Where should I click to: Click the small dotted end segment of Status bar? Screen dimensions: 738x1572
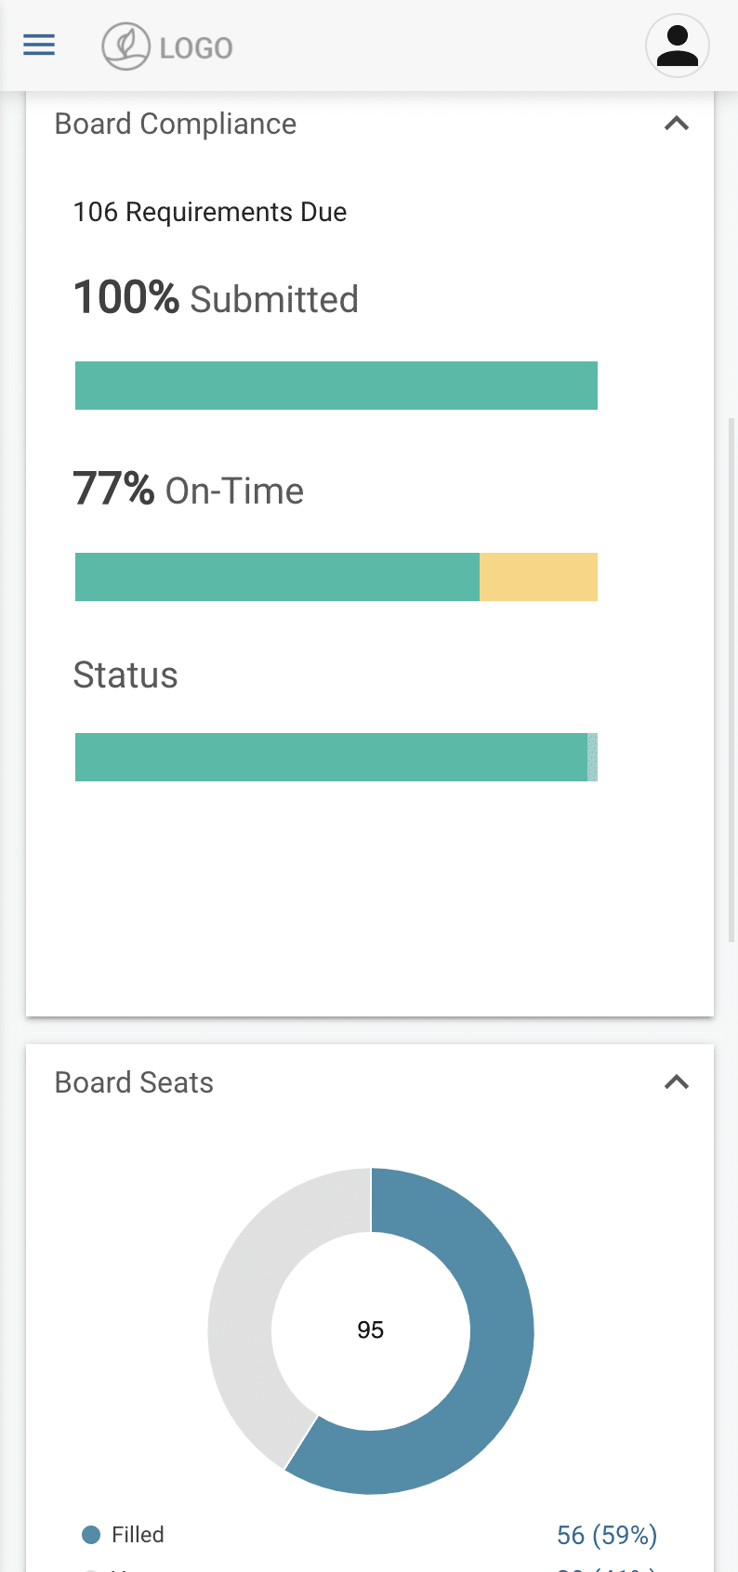593,757
